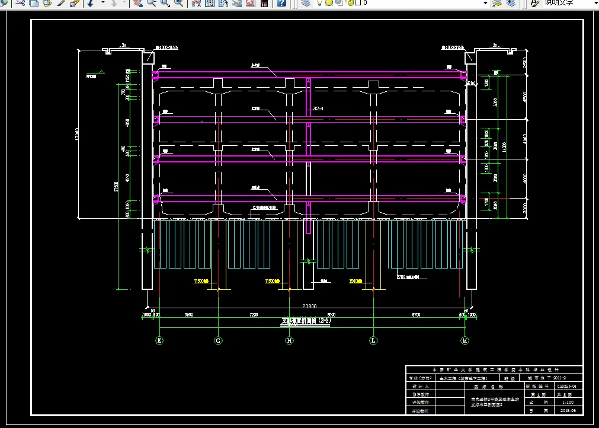Toggle layer 0 freeze sun icon
599x428 pixels.
pos(329,3)
